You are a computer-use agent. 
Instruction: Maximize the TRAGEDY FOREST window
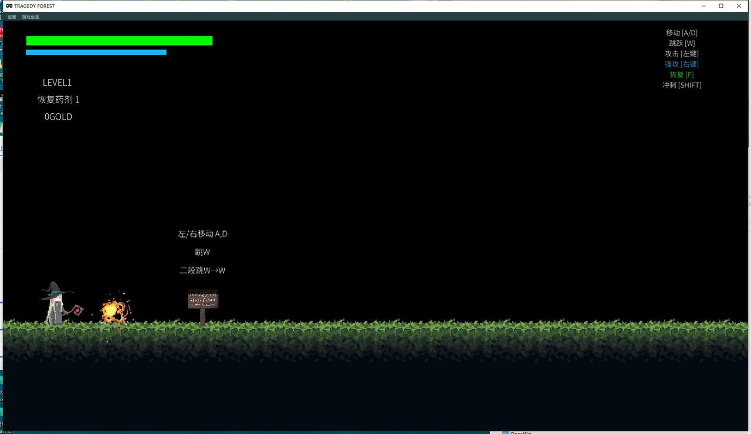[x=721, y=6]
